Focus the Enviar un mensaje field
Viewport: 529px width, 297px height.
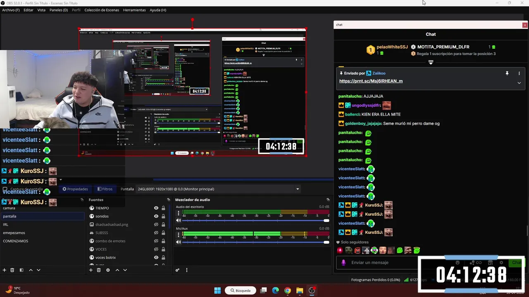pyautogui.click(x=384, y=262)
